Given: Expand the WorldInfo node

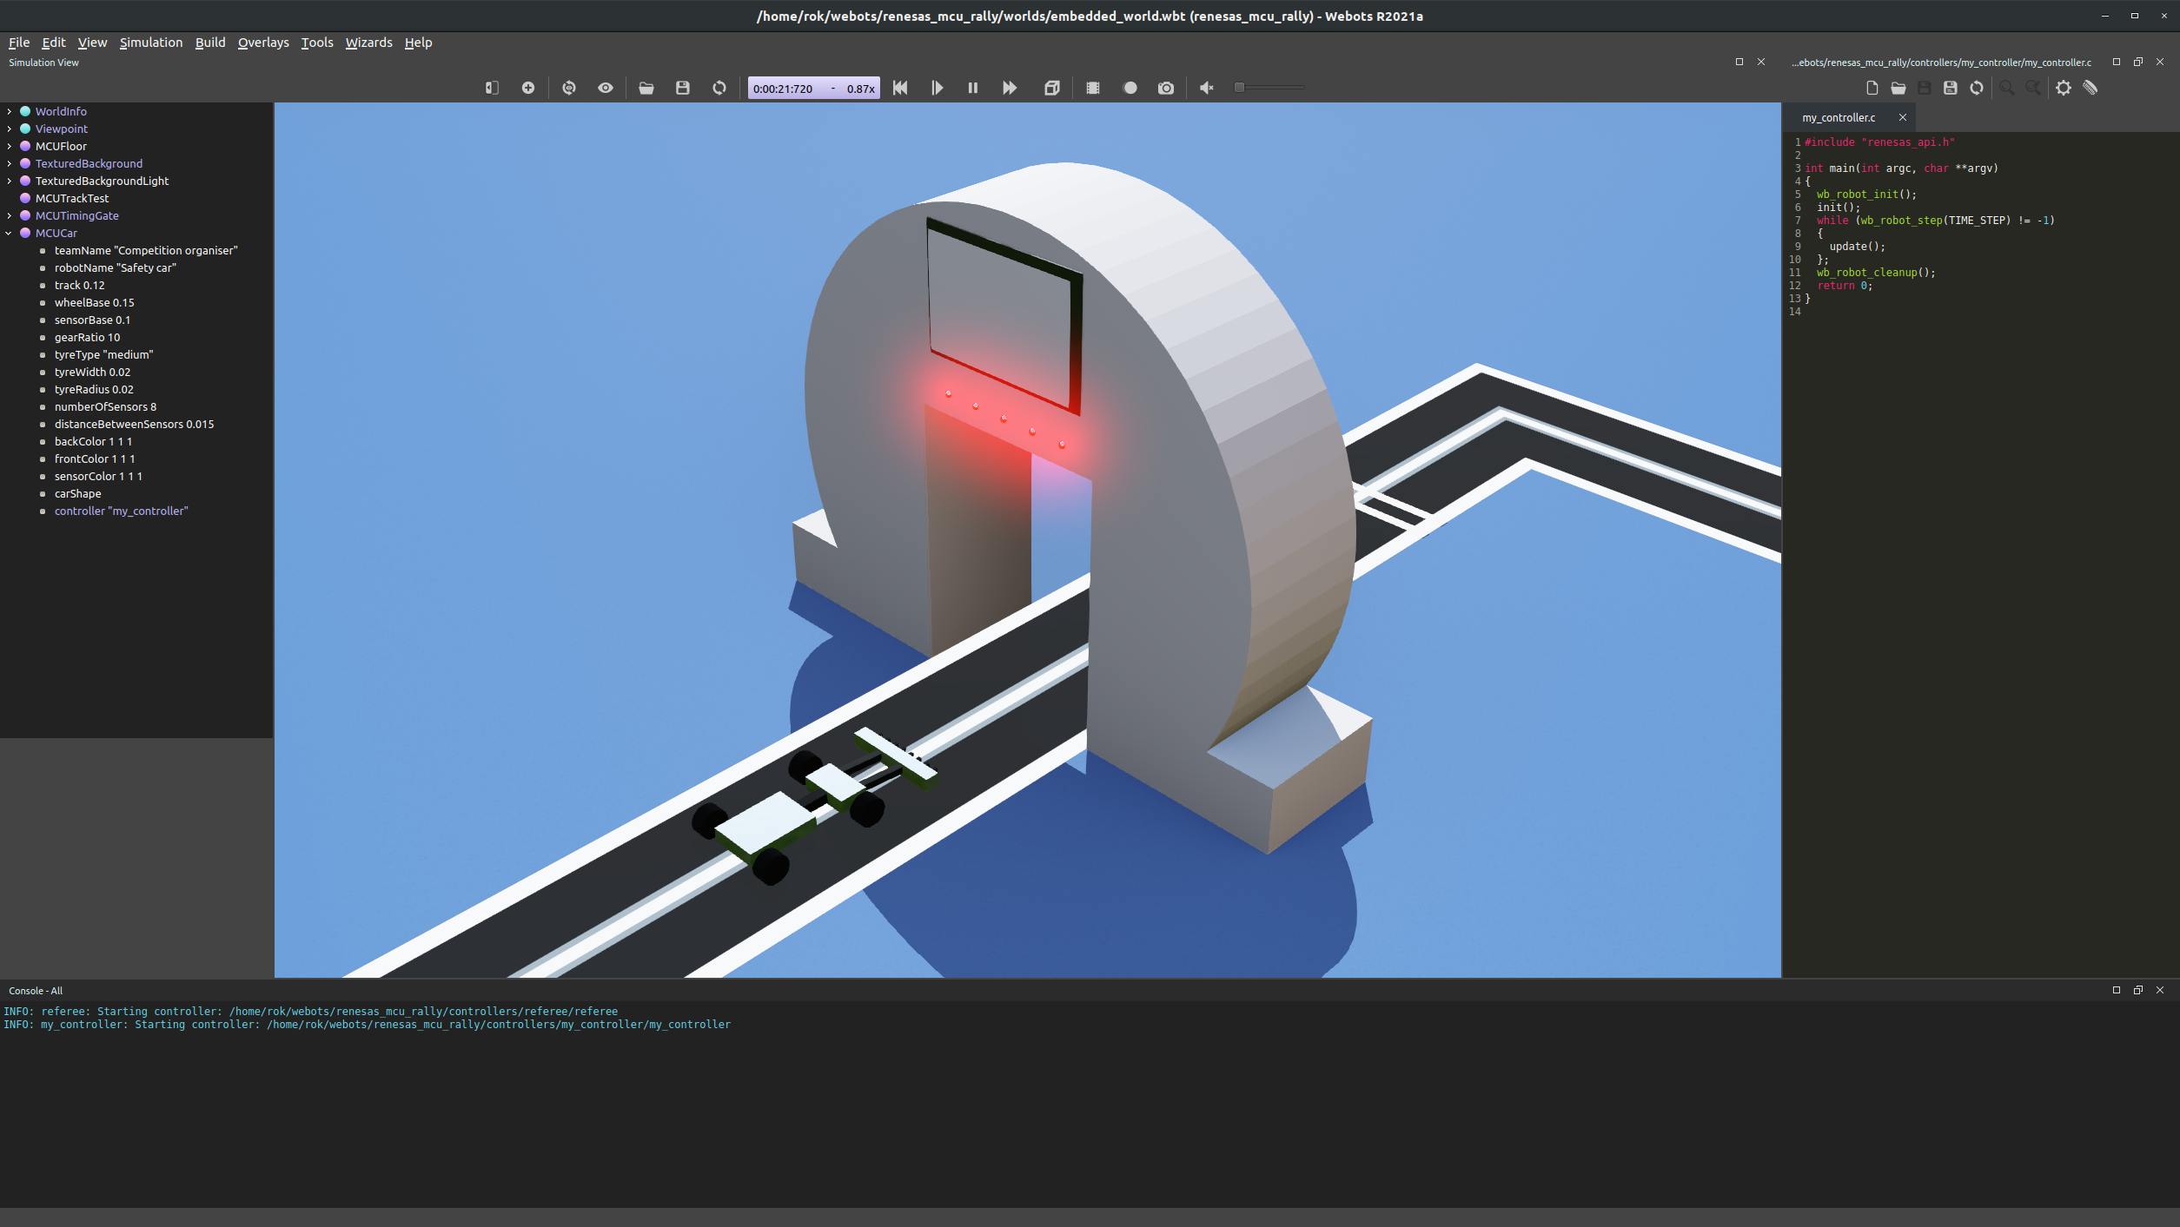Looking at the screenshot, I should [x=9, y=111].
